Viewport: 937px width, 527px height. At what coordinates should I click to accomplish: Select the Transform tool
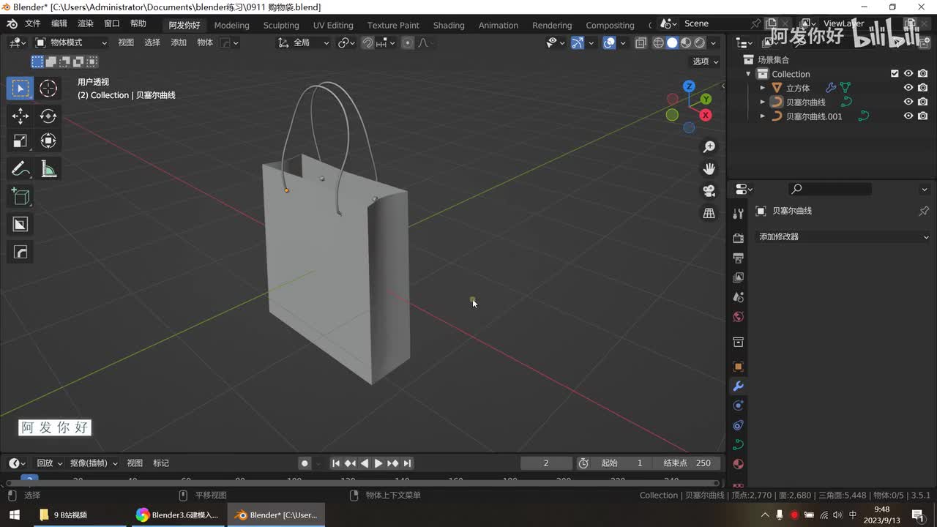(48, 141)
